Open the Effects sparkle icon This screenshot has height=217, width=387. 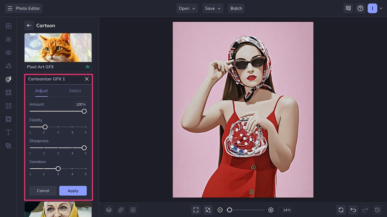coord(8,66)
